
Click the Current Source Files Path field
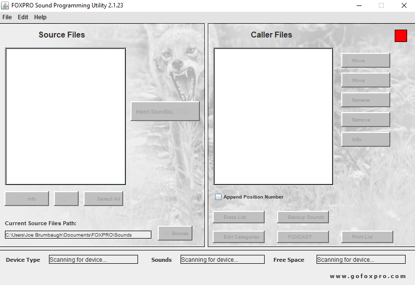tap(78, 235)
